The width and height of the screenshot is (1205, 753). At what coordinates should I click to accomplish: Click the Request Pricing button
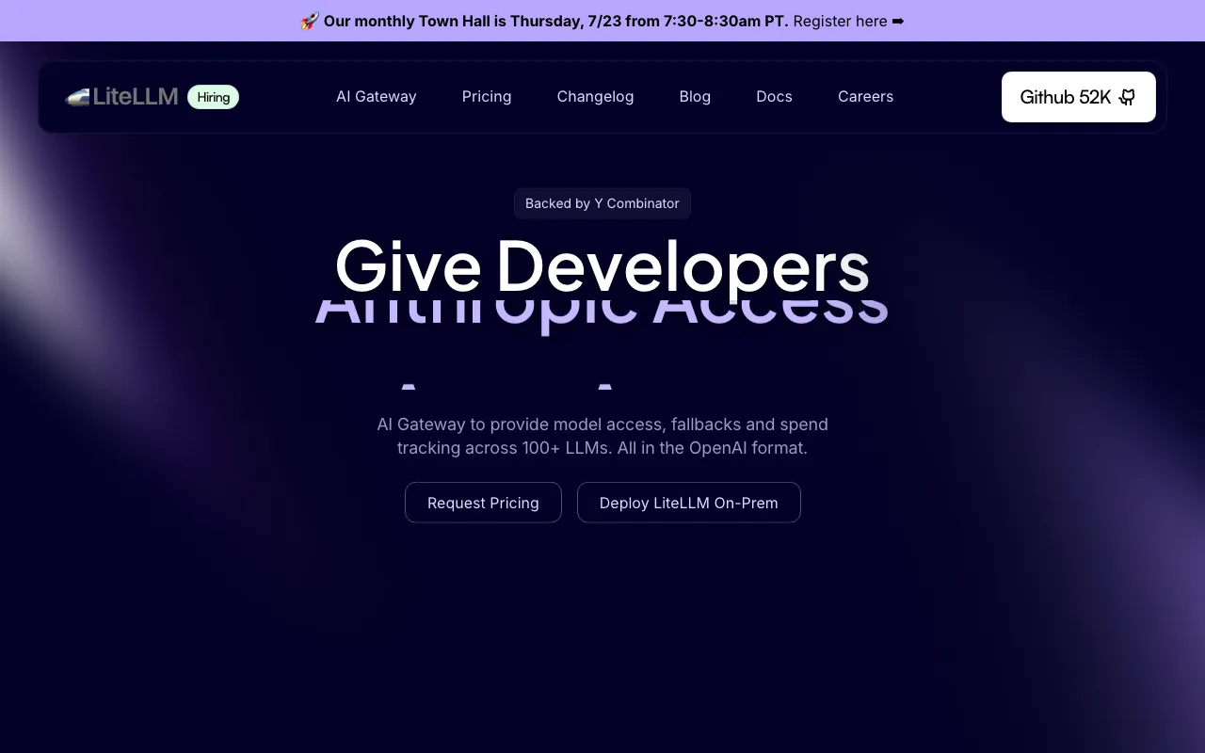click(483, 503)
